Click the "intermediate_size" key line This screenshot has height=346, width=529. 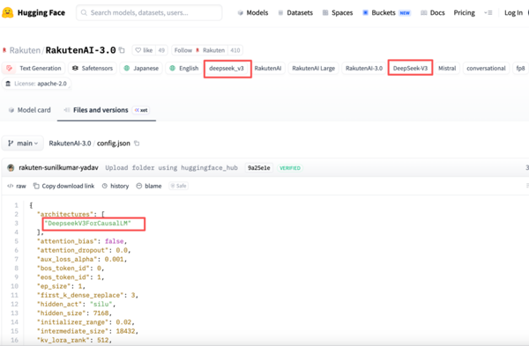click(87, 331)
